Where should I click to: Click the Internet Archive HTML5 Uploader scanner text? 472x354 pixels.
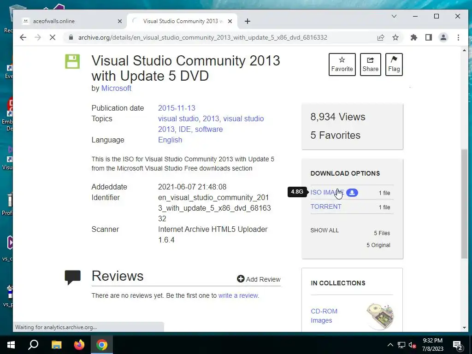click(213, 235)
